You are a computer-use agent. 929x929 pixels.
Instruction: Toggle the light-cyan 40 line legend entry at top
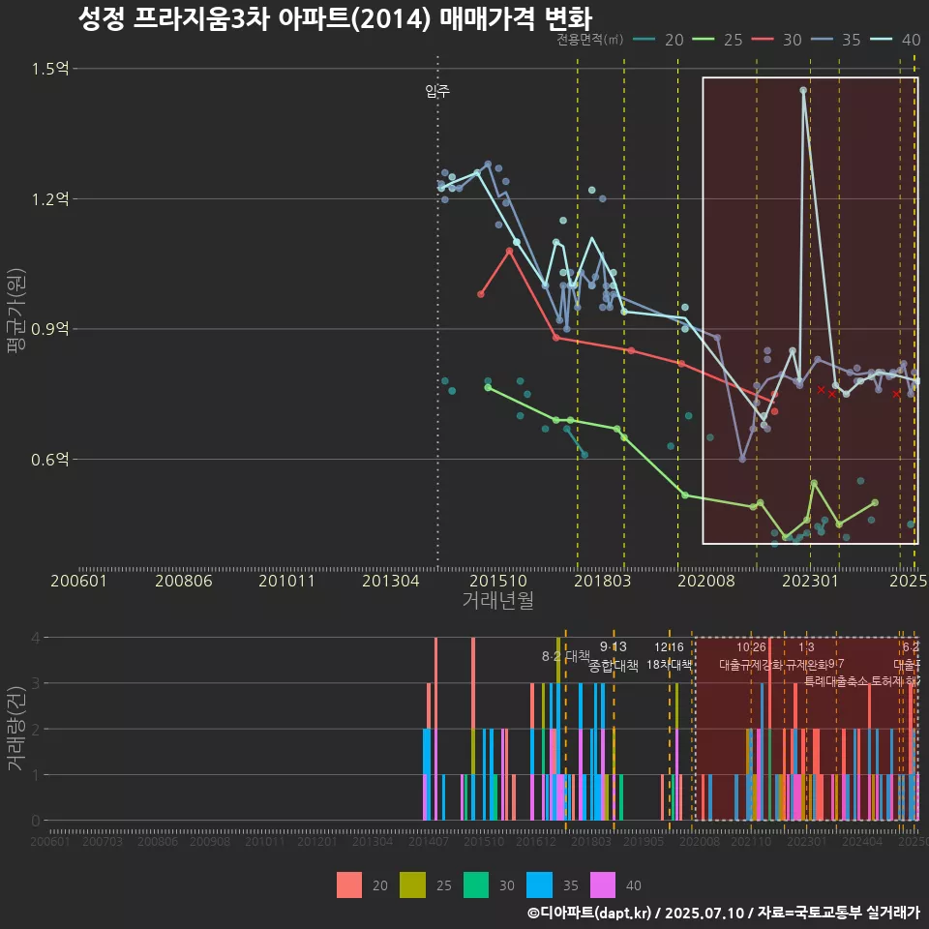894,40
